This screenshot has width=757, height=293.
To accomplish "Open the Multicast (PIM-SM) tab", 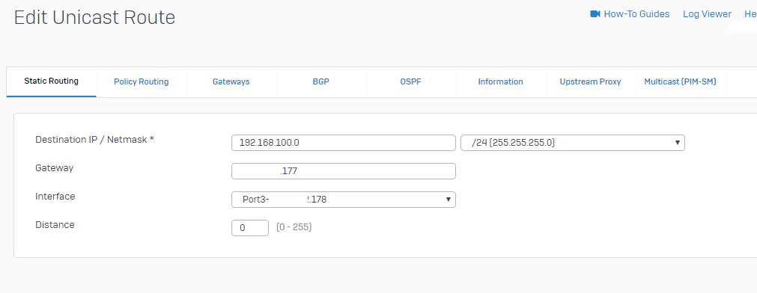I will pyautogui.click(x=680, y=82).
